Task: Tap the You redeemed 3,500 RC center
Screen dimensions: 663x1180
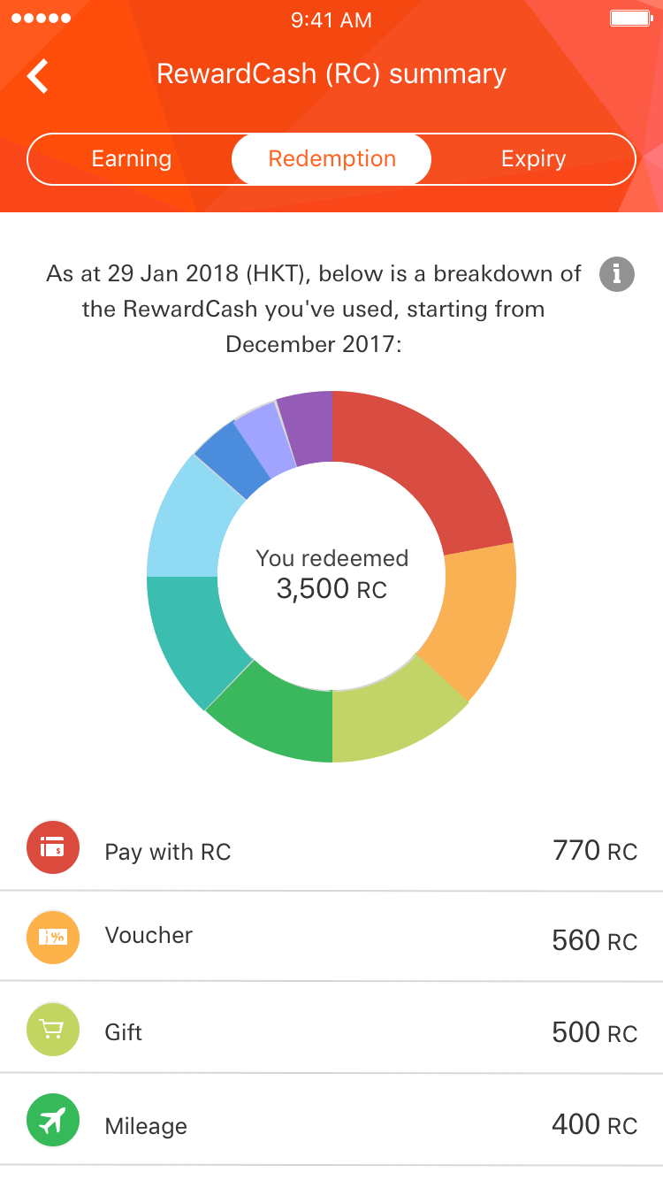Action: click(x=331, y=574)
